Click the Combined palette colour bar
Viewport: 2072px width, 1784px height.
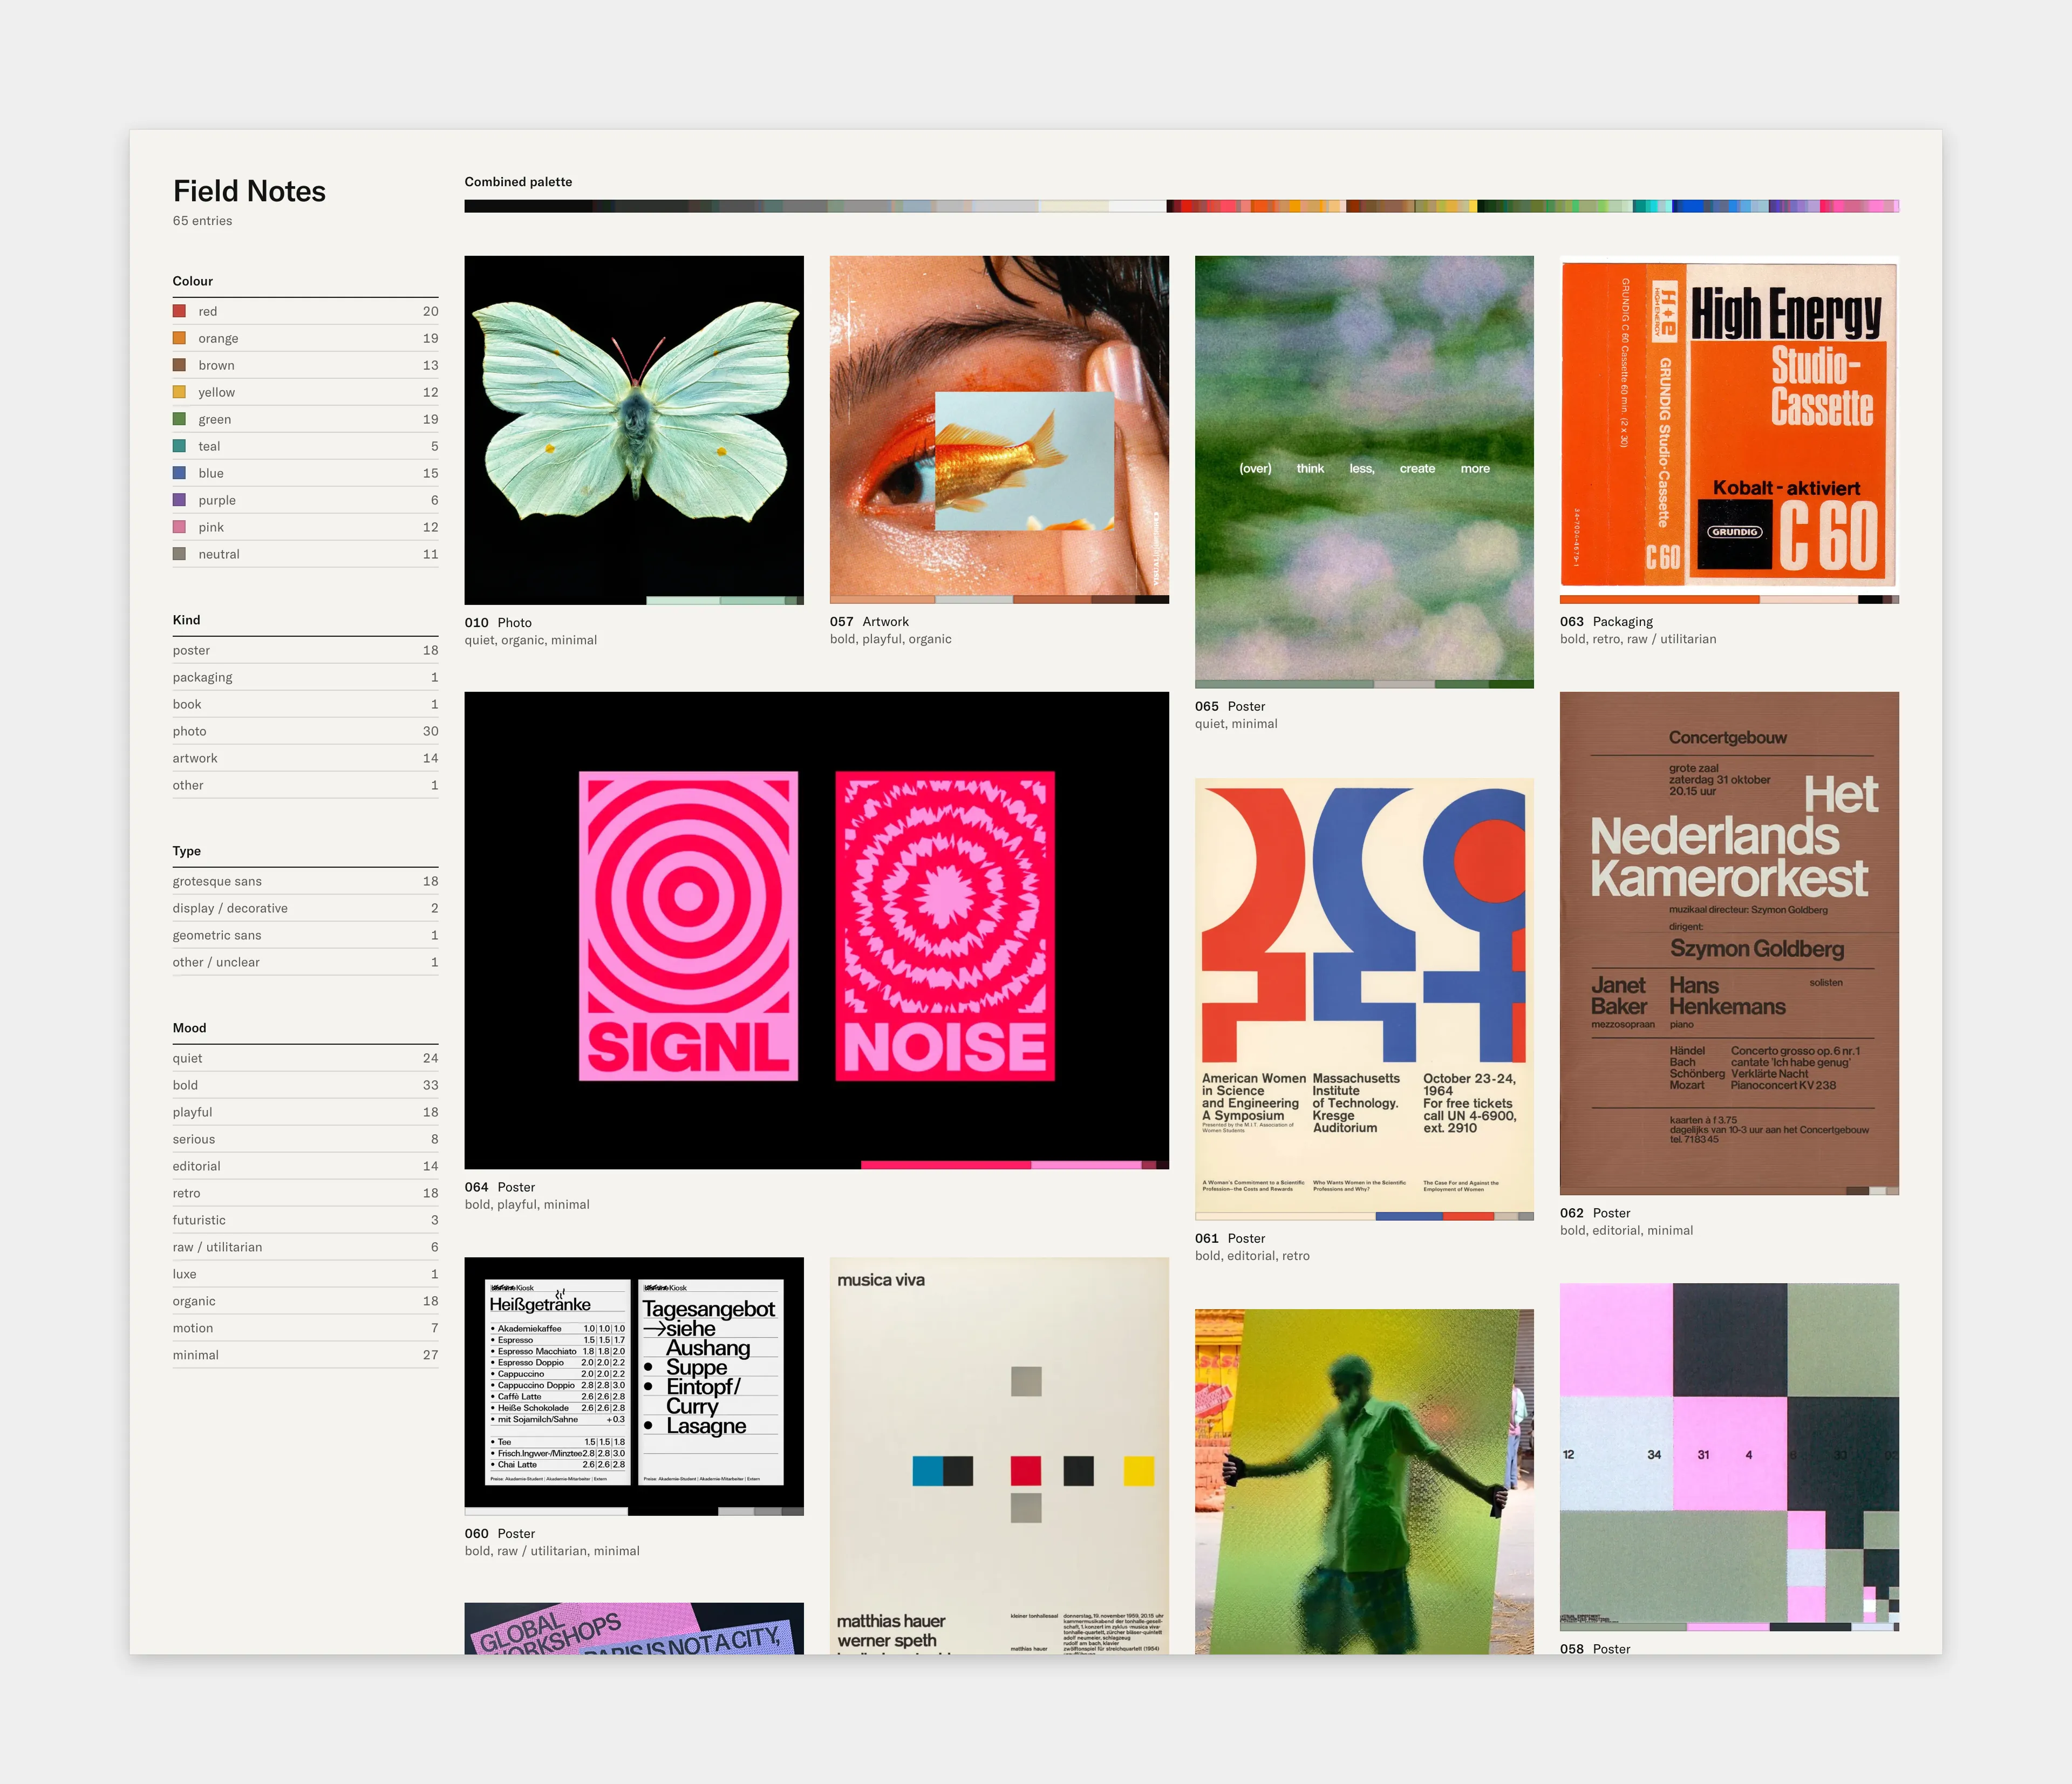(1181, 206)
